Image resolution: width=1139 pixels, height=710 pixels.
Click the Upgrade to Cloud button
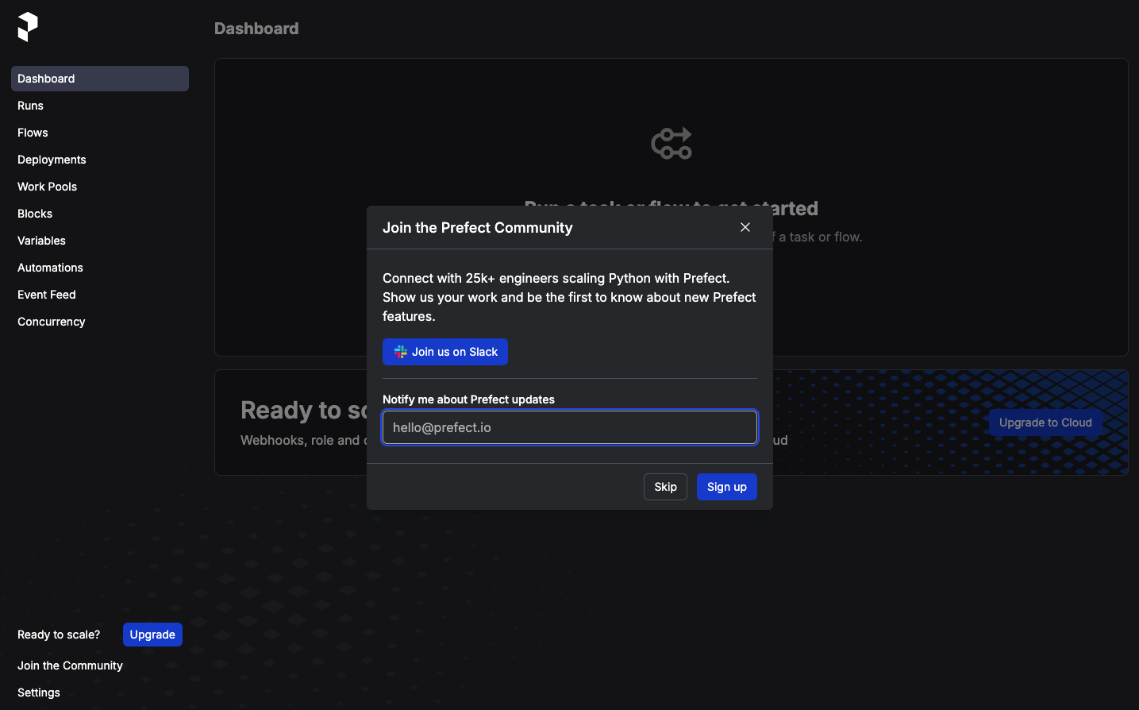1045,423
